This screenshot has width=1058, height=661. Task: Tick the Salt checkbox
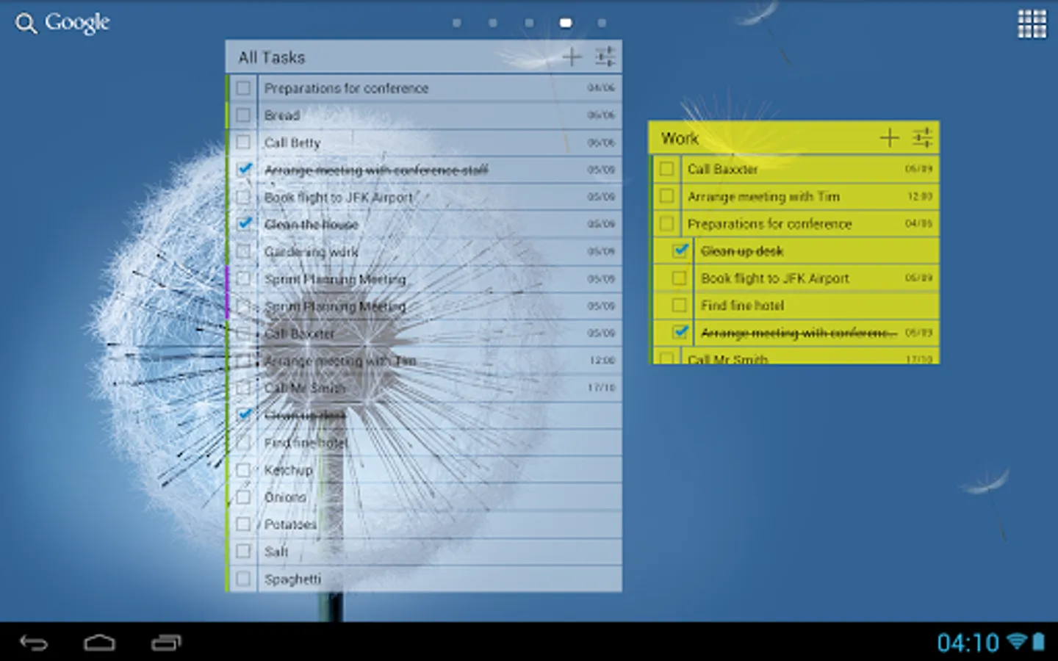coord(243,552)
